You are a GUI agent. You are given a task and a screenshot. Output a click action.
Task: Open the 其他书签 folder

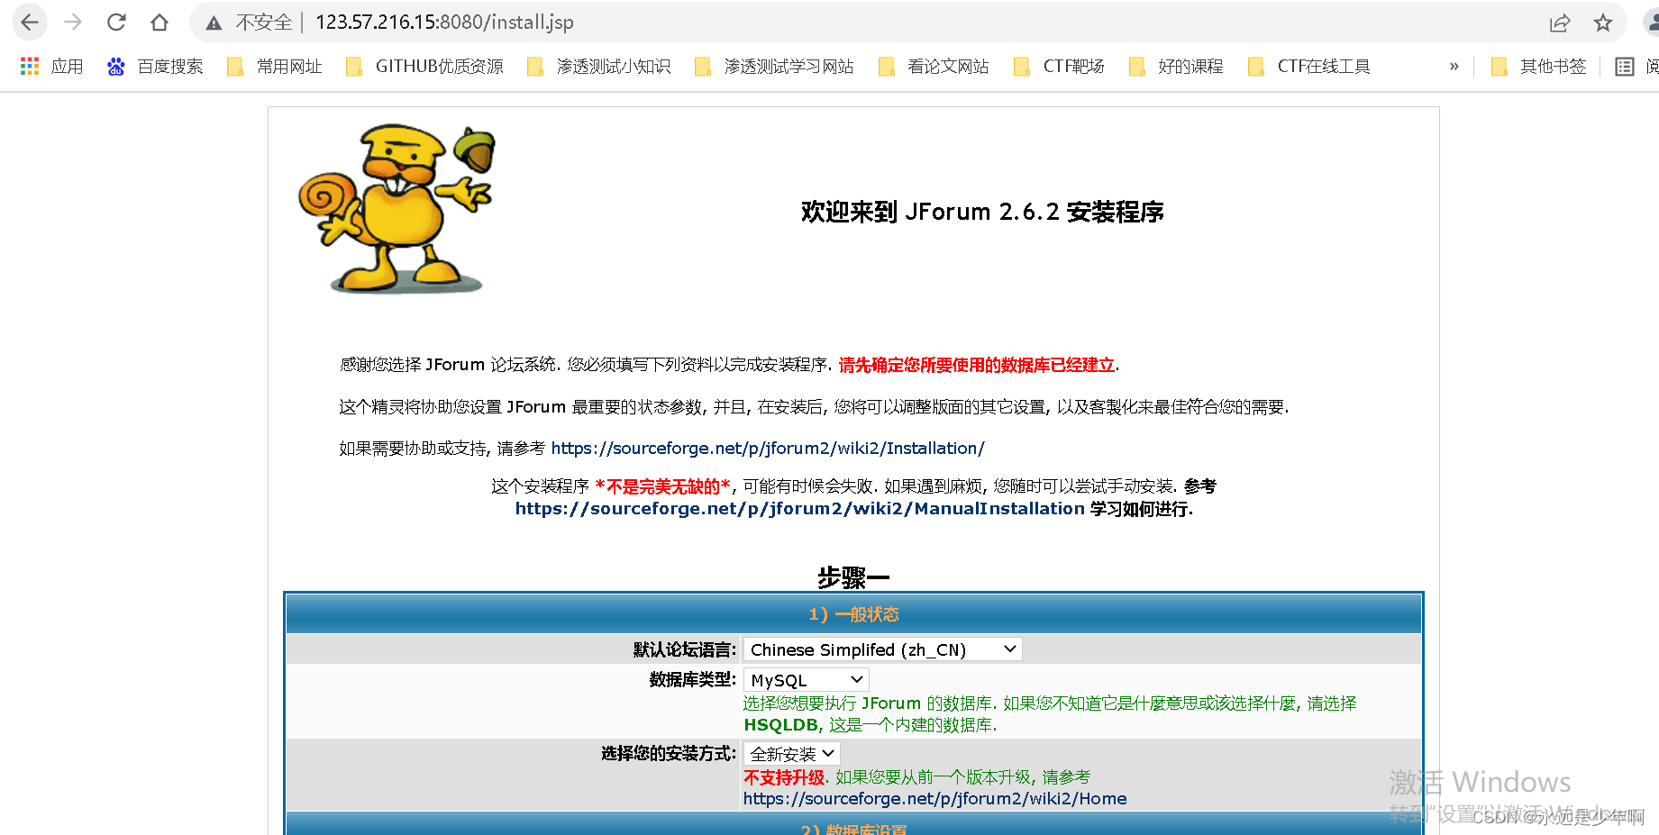pyautogui.click(x=1539, y=67)
